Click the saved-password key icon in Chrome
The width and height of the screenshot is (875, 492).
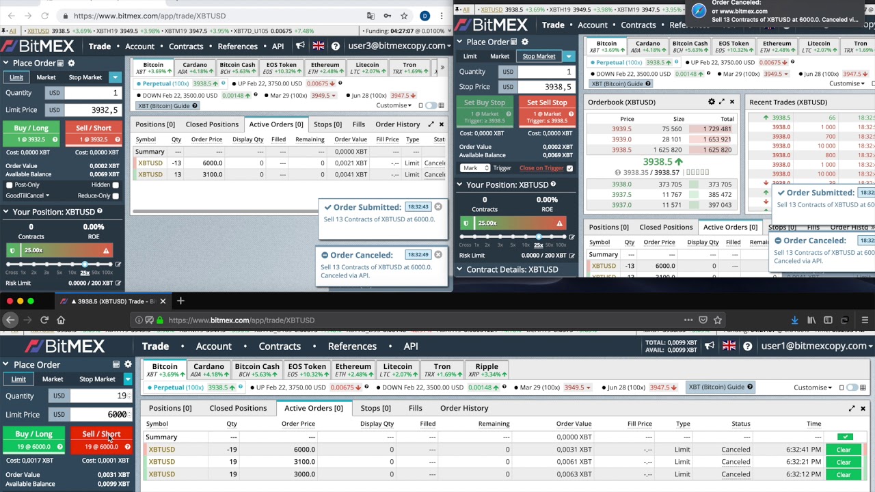pyautogui.click(x=388, y=16)
